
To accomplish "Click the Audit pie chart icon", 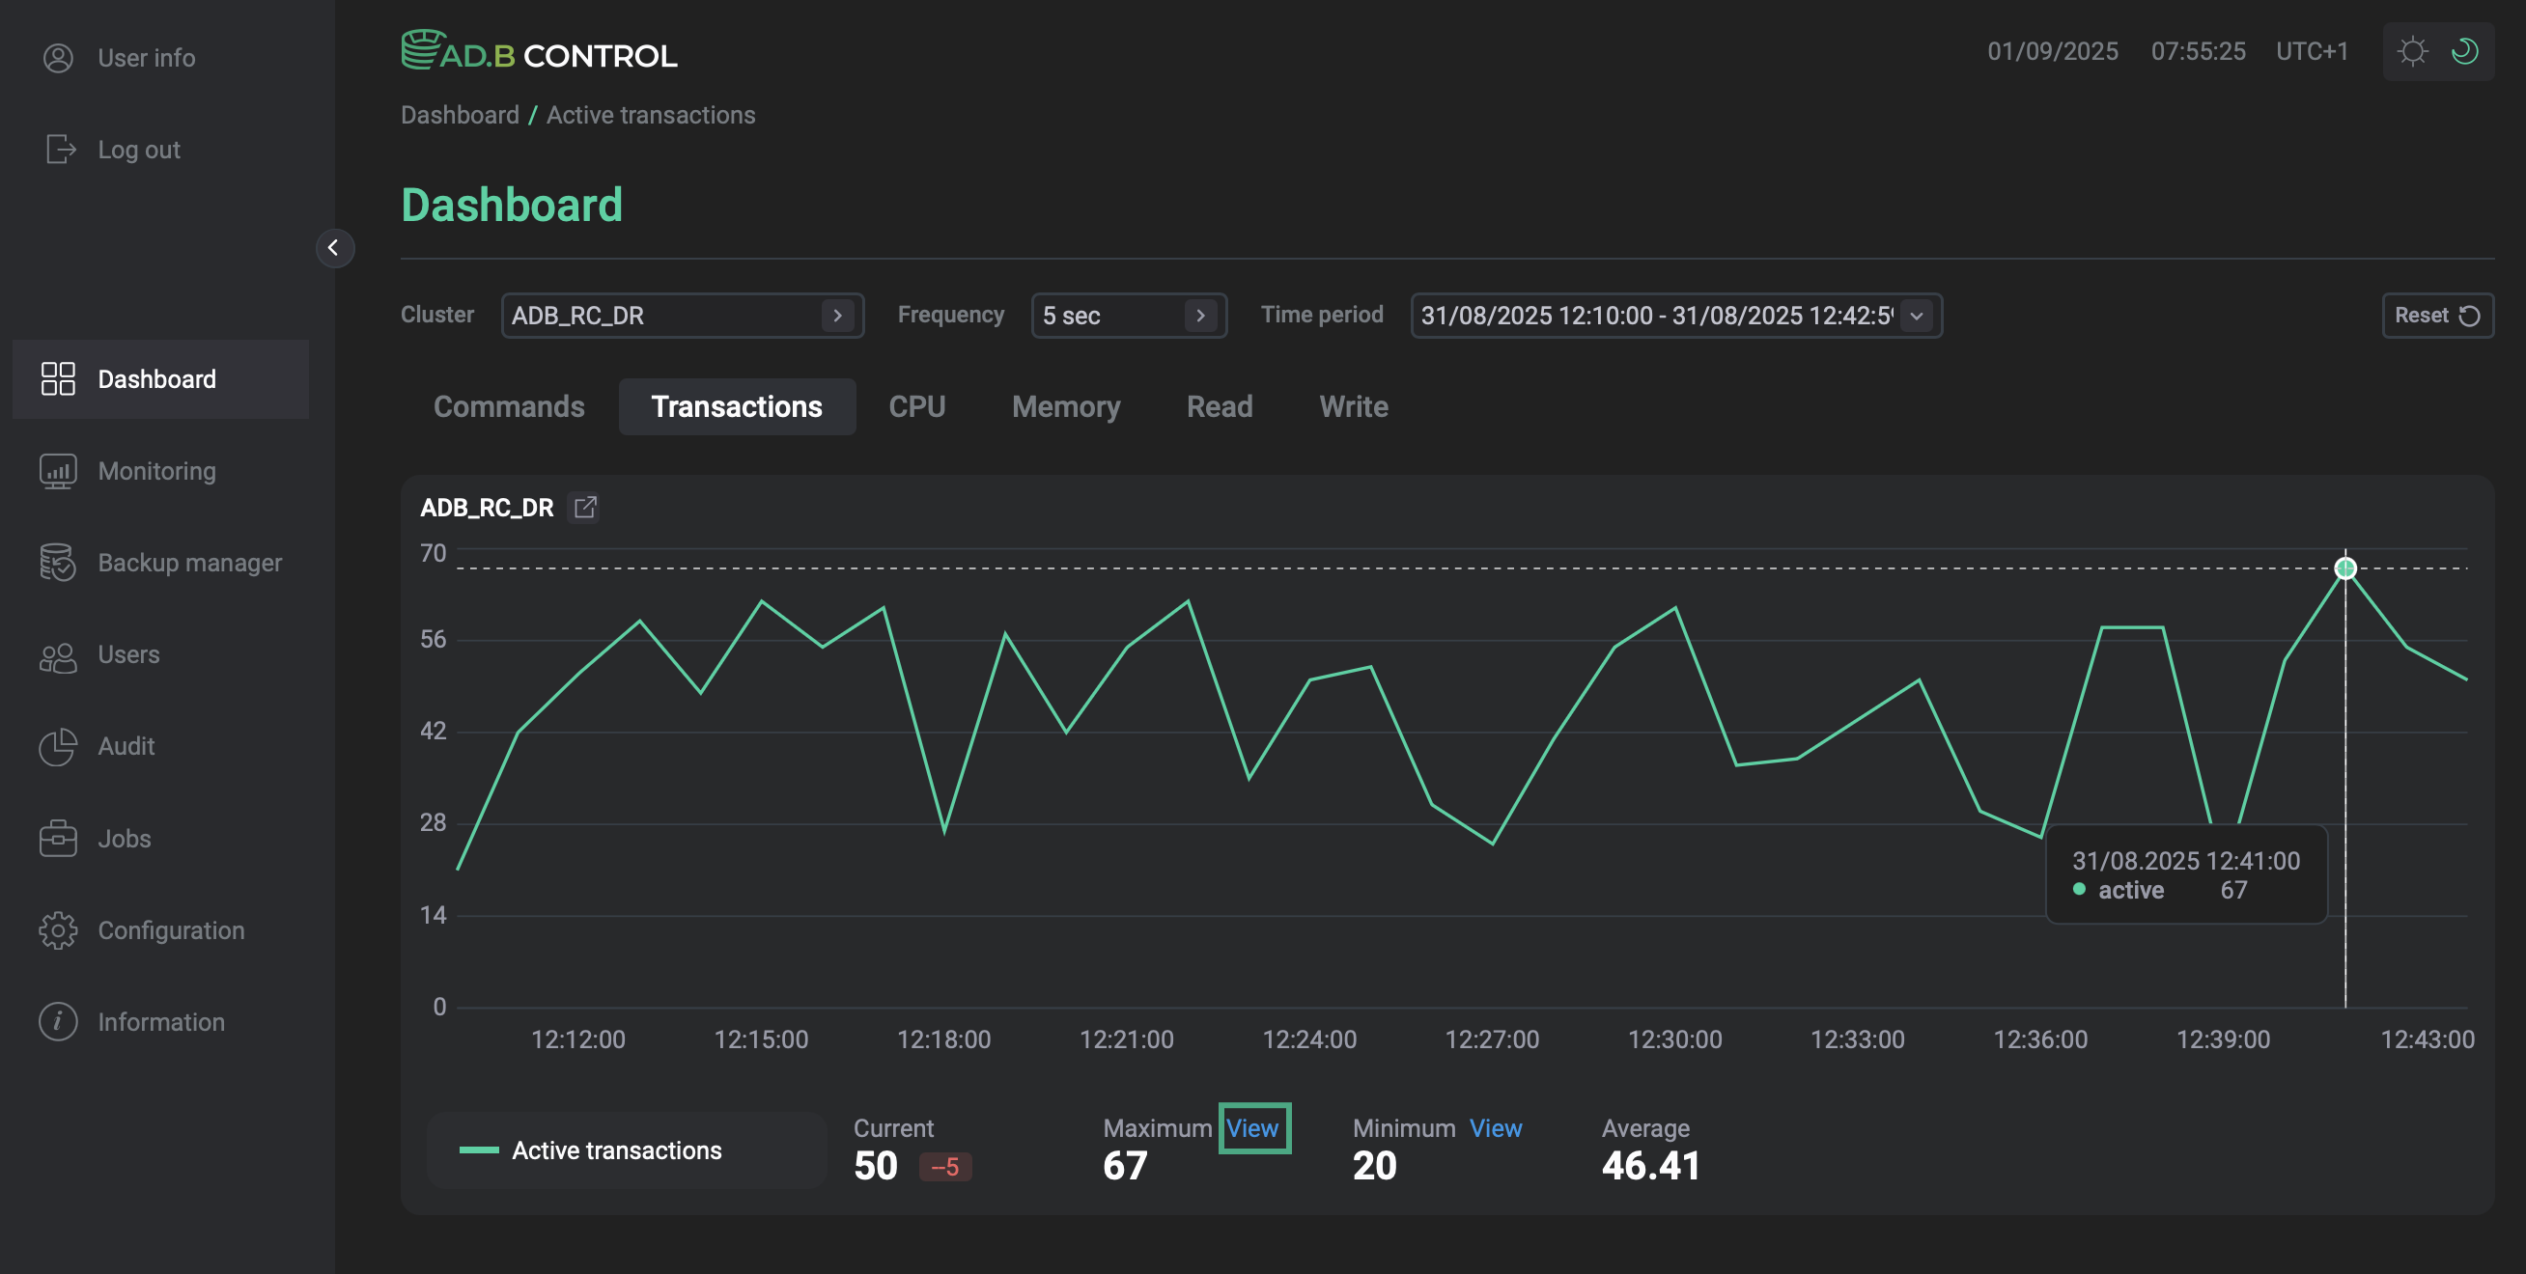I will pos(58,747).
